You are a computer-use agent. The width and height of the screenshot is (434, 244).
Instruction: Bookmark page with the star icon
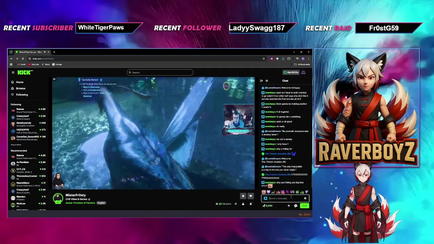click(263, 59)
